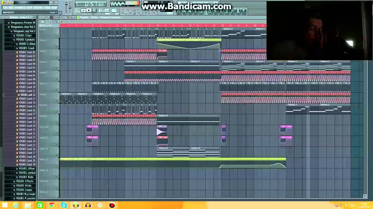Pause playback with the pause button
This screenshot has height=209, width=373.
[x=83, y=10]
